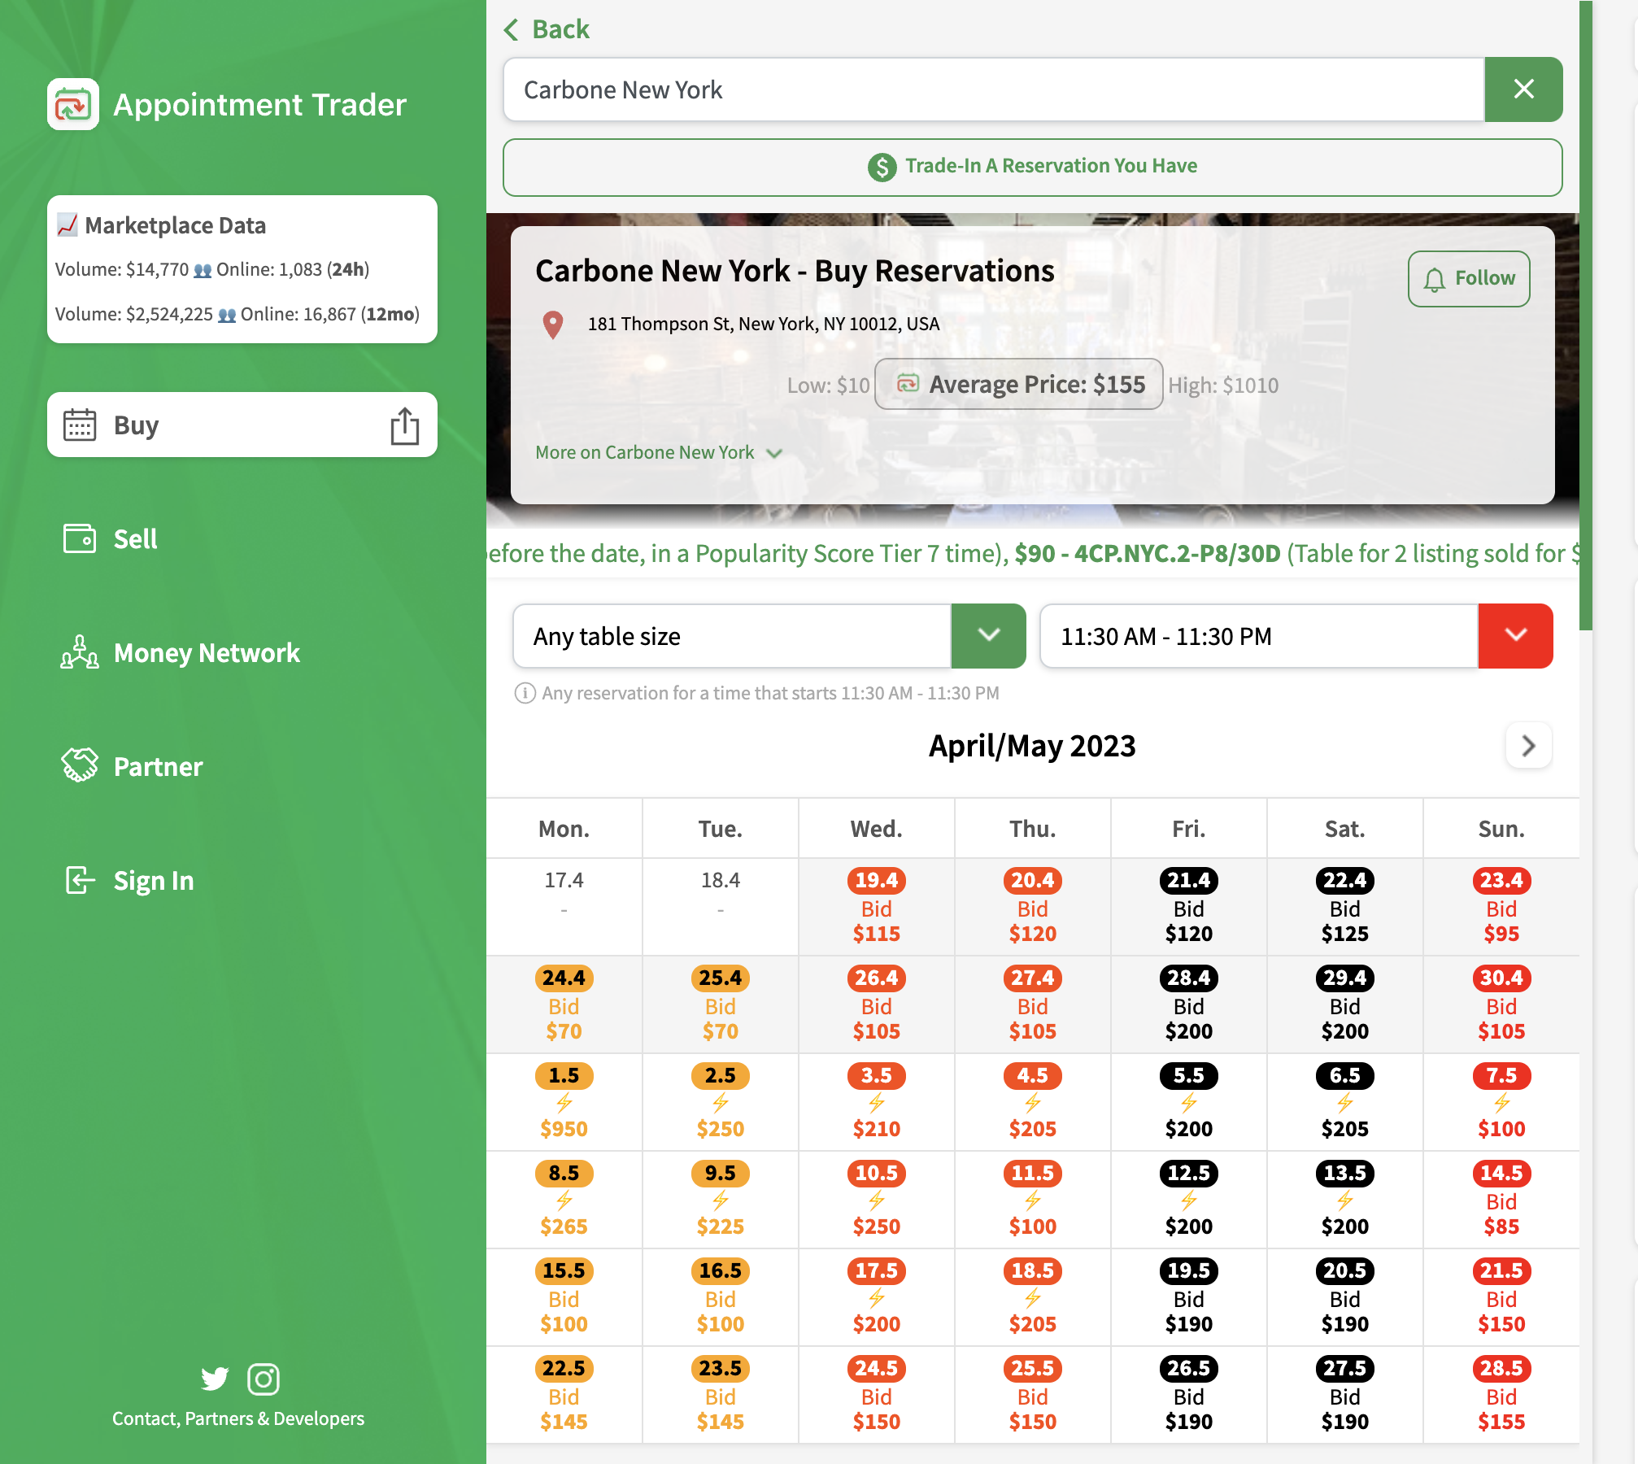Pick date 3.5 priced $210
The width and height of the screenshot is (1638, 1464).
877,1102
